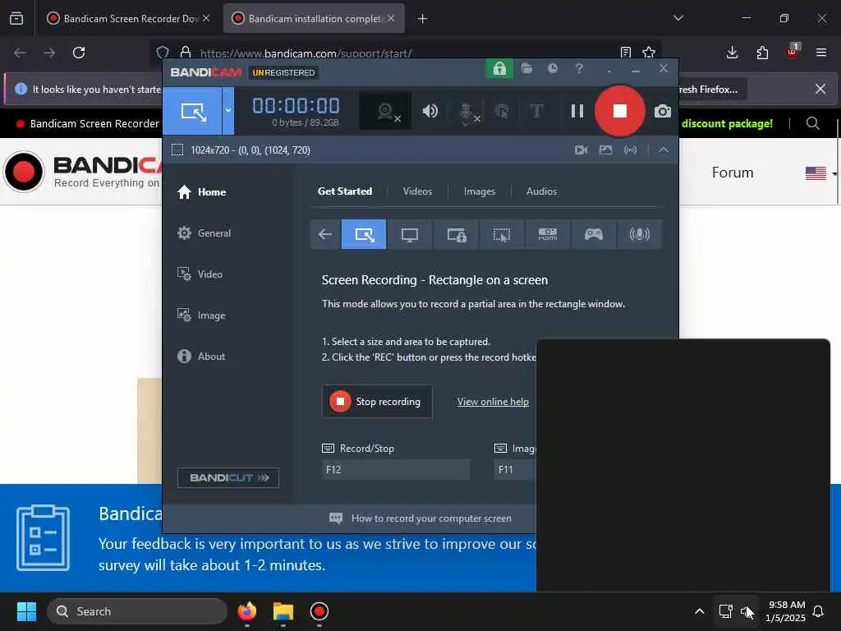
Task: Toggle Firefox reader view icon
Action: click(x=625, y=53)
